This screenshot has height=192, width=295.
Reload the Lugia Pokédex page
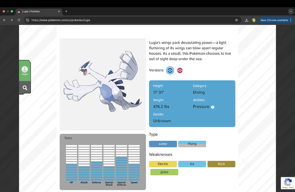[x=19, y=20]
